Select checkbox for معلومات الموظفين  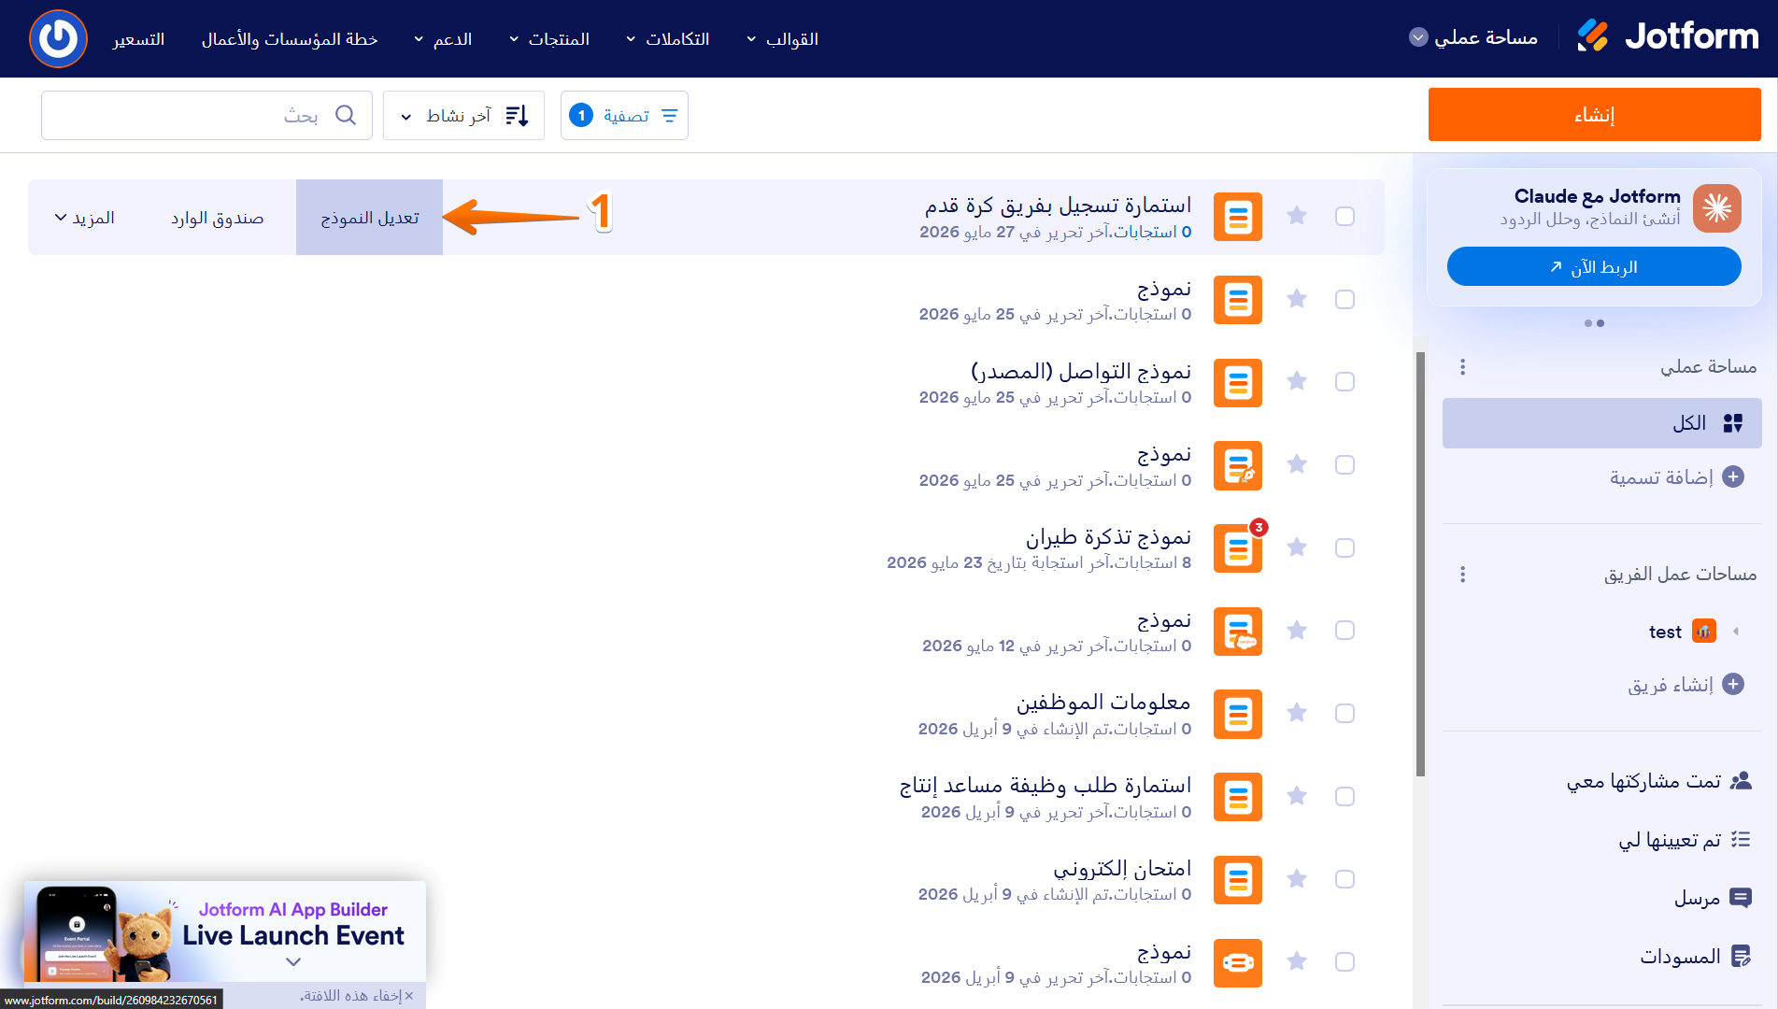(1344, 713)
